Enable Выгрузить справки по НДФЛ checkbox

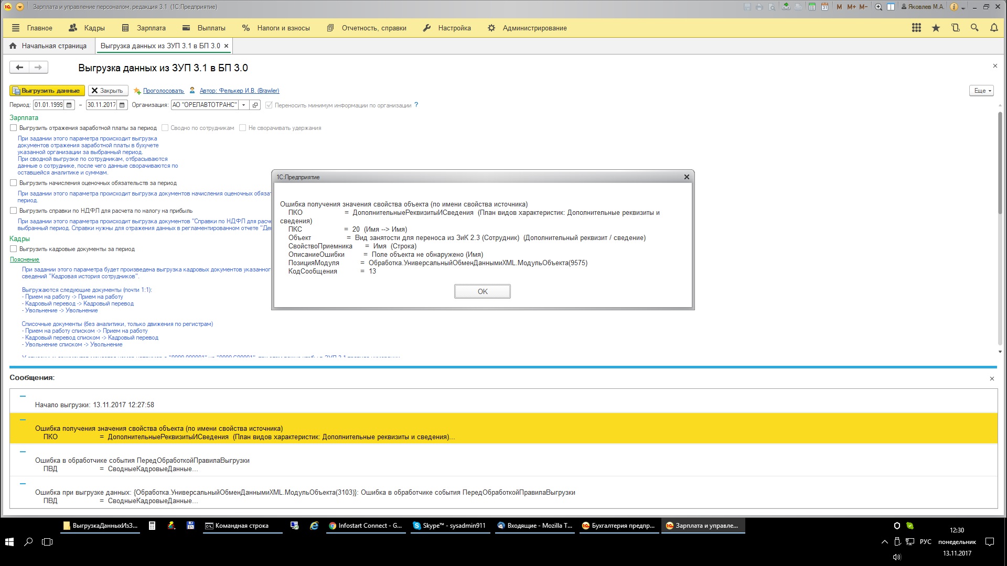[x=14, y=211]
